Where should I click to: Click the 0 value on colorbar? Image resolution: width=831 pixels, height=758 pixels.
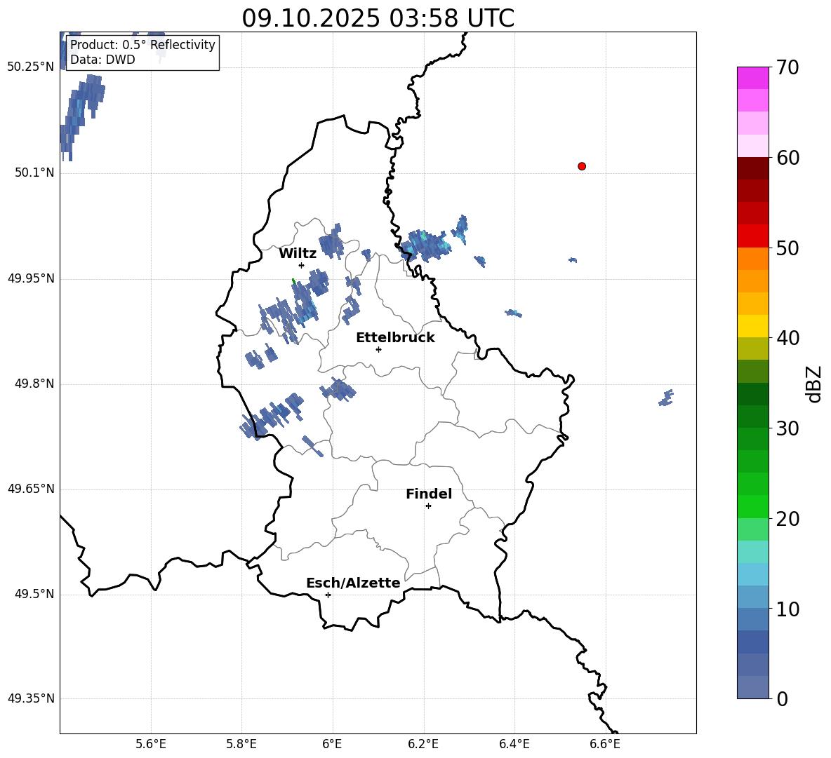point(782,698)
